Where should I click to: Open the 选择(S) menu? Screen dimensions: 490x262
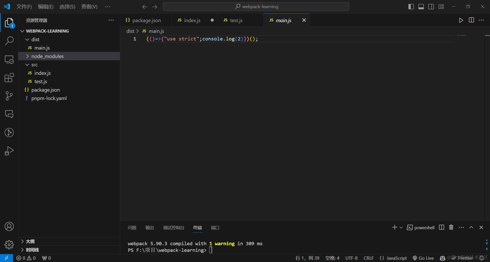click(67, 7)
